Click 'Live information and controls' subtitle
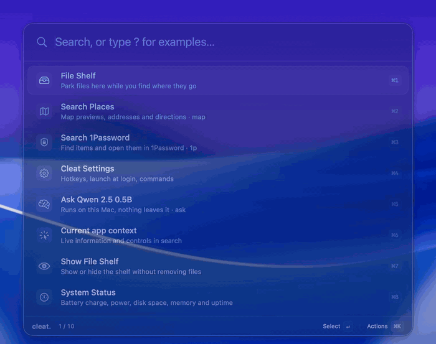This screenshot has width=436, height=344. [121, 241]
